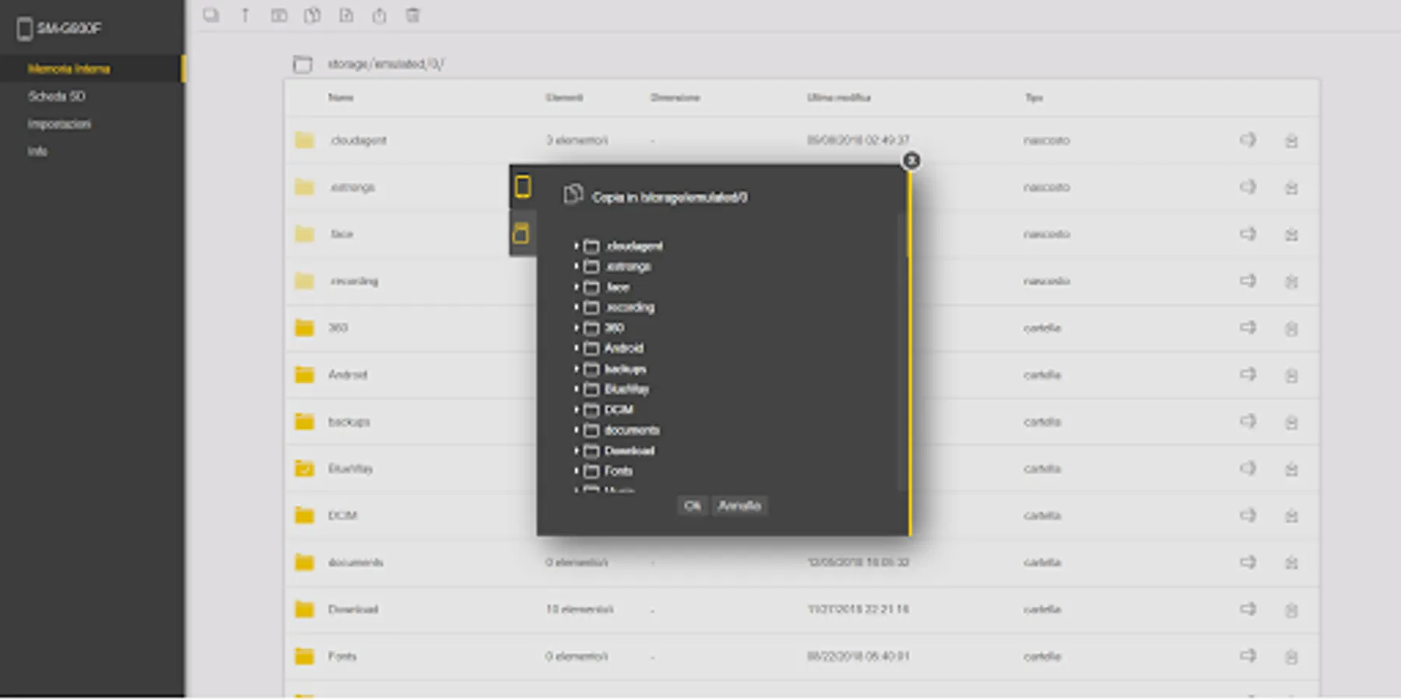Click the folder icon of .cloudagent row
This screenshot has height=700, width=1401.
point(304,140)
